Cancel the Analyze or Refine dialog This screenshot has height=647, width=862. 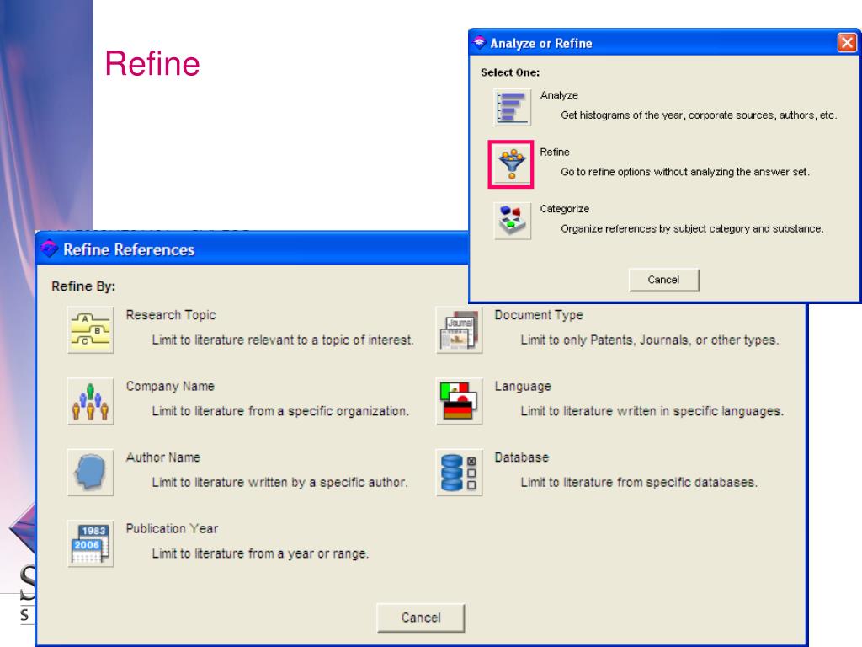(663, 280)
